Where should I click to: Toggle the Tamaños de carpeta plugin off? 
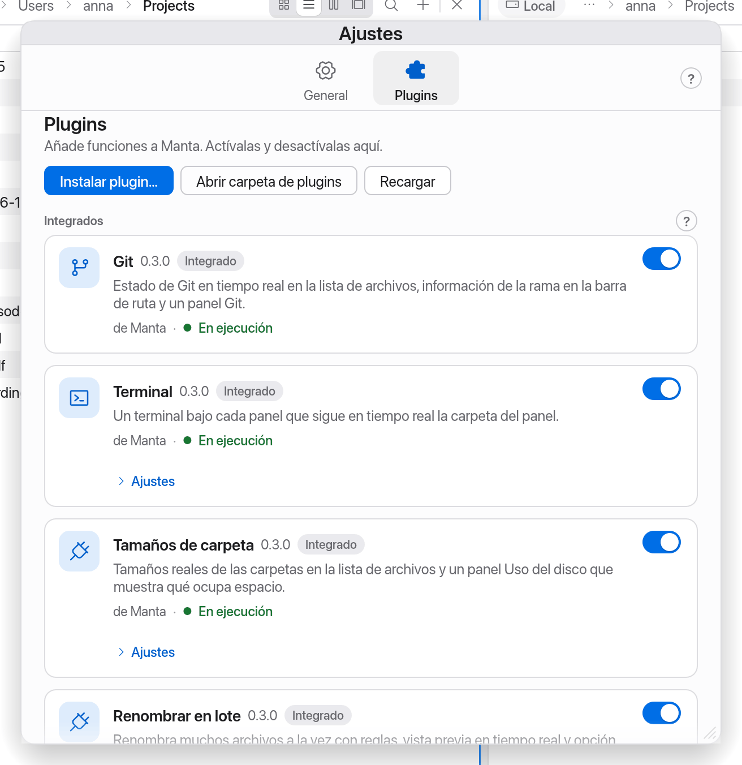(662, 542)
